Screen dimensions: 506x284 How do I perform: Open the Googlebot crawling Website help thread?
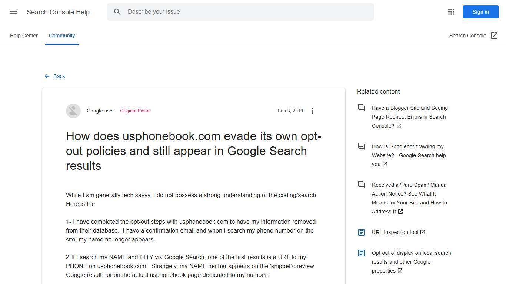[x=409, y=155]
